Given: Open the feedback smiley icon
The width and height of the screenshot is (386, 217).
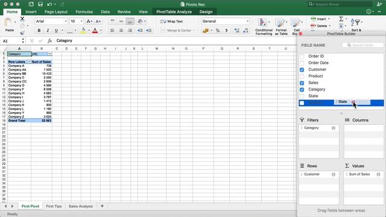Looking at the screenshot, I should 369,11.
